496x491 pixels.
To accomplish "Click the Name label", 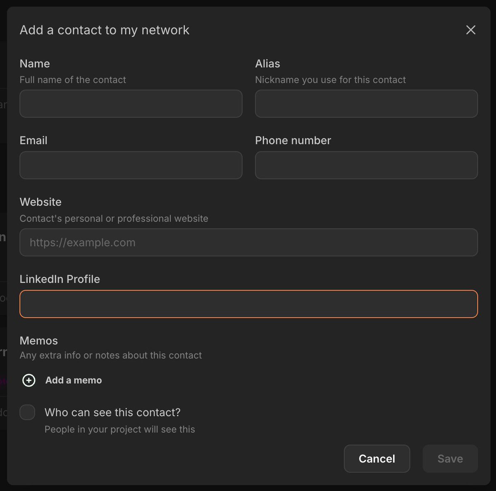I will click(35, 64).
